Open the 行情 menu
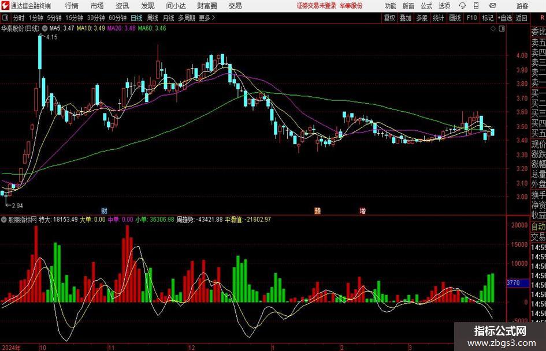 click(x=72, y=6)
